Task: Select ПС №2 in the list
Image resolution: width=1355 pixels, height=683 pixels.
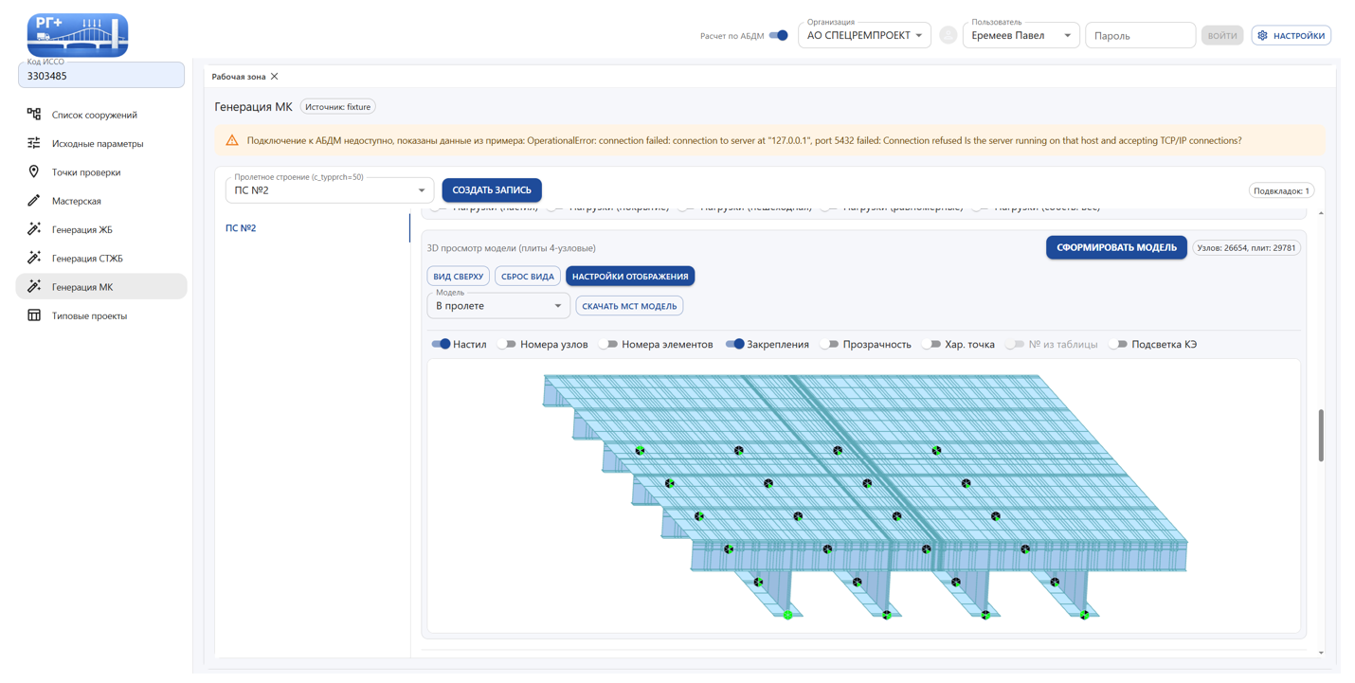Action: pos(241,228)
